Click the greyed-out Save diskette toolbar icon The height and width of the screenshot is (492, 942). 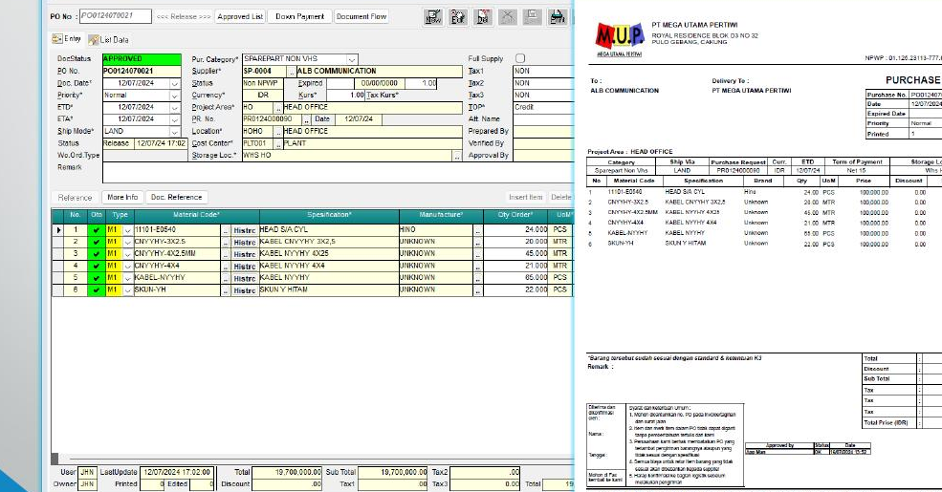coord(533,17)
